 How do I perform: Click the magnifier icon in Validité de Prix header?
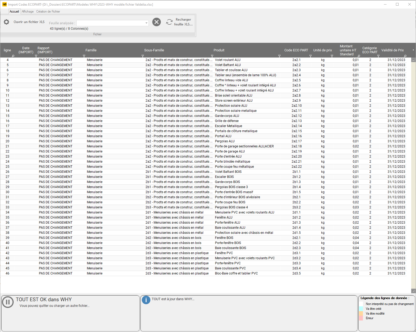405,56
